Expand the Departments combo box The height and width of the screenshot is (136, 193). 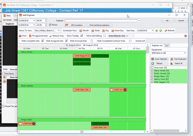185,53
